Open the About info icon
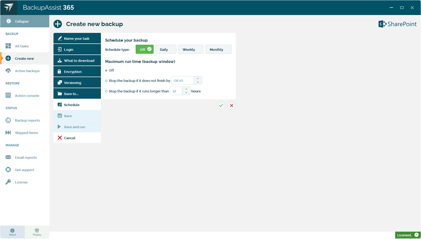This screenshot has width=421, height=239. click(x=12, y=230)
